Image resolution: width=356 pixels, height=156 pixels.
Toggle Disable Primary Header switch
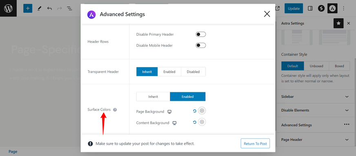point(201,35)
